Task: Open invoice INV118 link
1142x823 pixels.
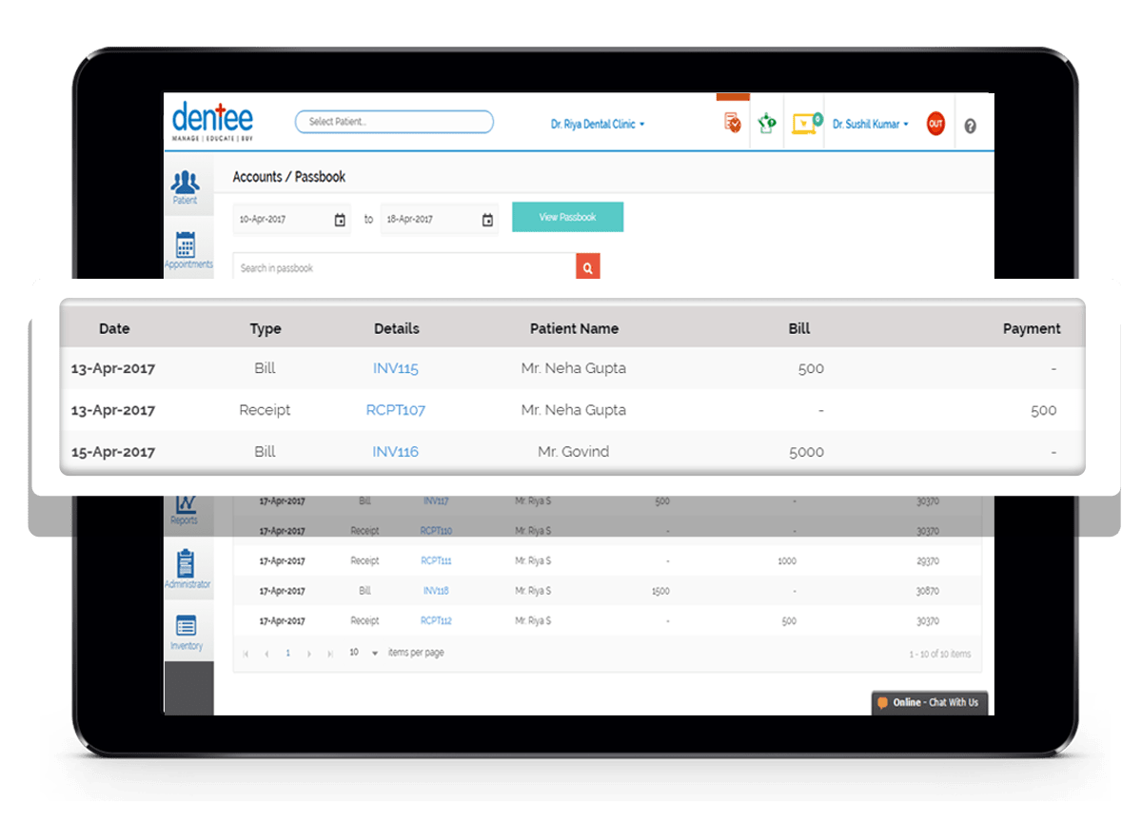Action: tap(436, 591)
